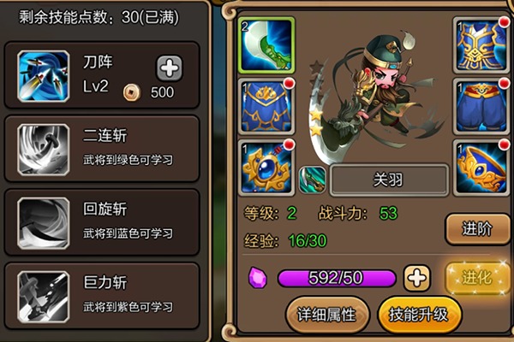Open the blue gem amulet equipment slot
The height and width of the screenshot is (342, 514).
click(266, 168)
